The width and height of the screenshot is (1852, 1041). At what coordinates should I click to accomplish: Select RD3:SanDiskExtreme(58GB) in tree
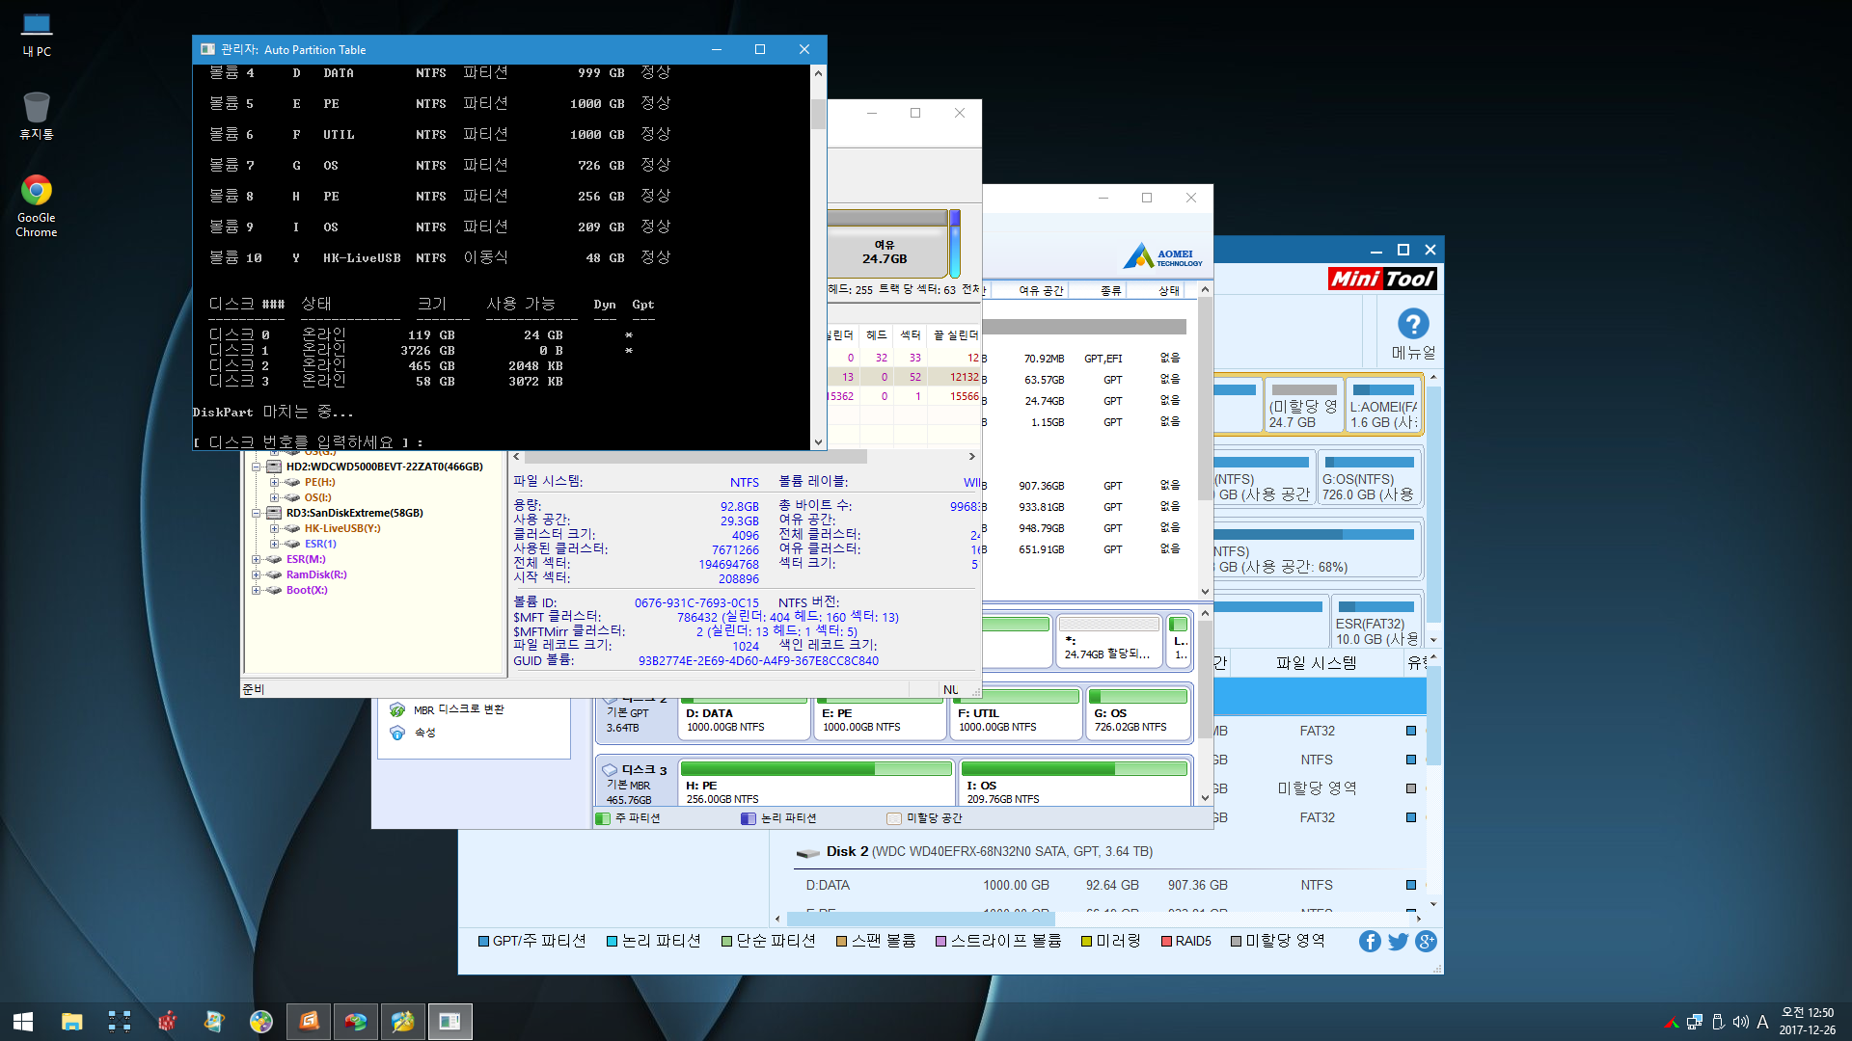(x=354, y=513)
